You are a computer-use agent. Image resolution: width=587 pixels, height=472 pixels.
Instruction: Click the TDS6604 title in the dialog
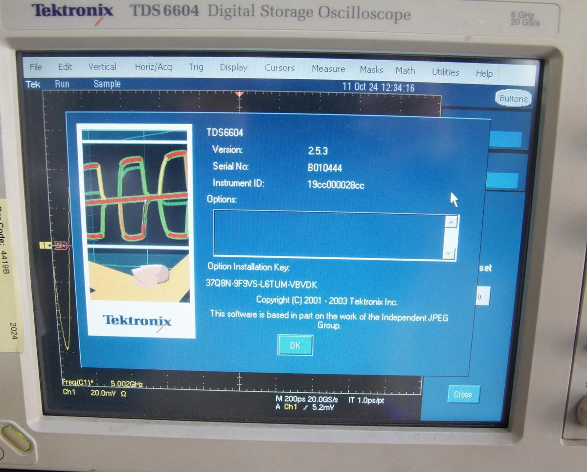click(x=225, y=133)
